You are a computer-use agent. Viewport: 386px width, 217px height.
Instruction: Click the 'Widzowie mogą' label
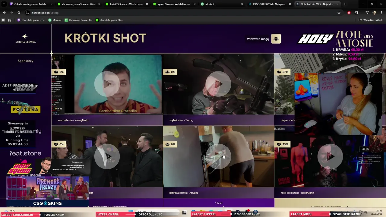(x=258, y=39)
